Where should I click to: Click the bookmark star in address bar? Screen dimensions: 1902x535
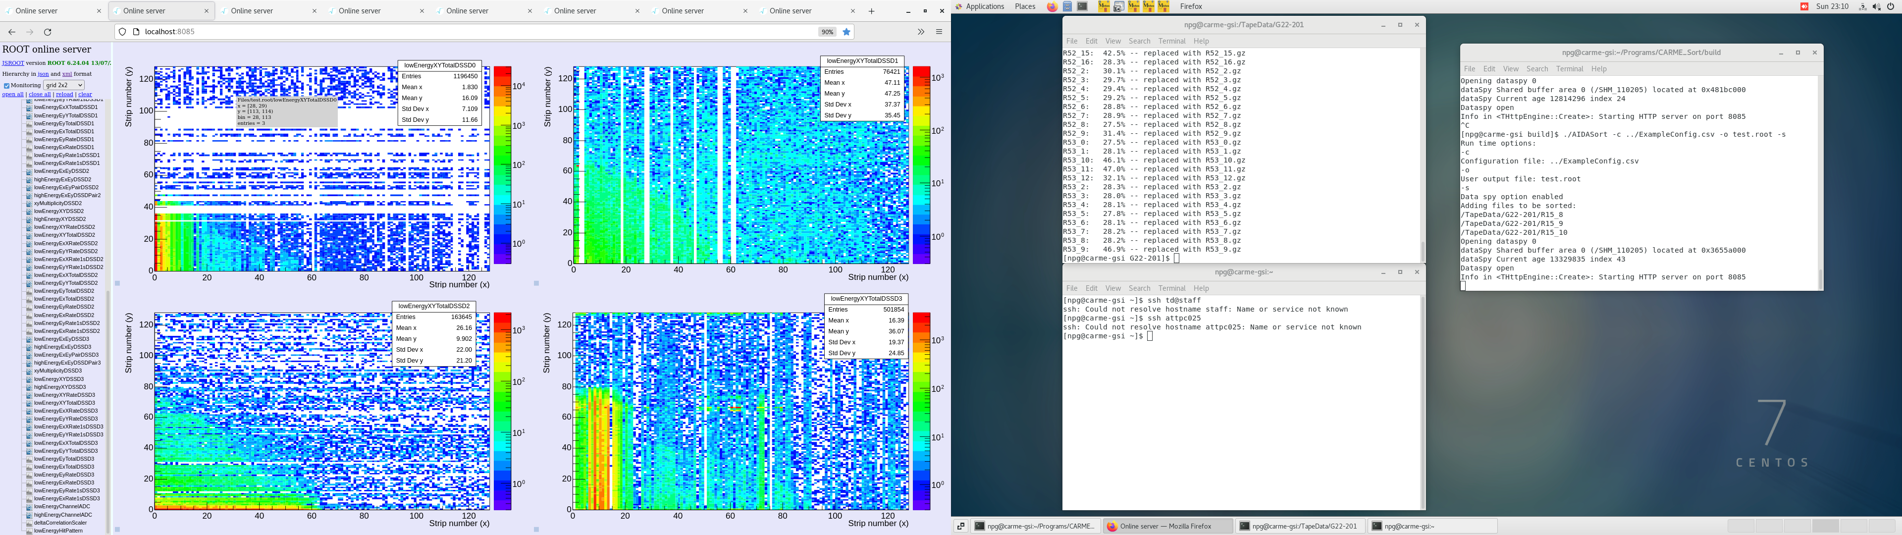tap(847, 32)
